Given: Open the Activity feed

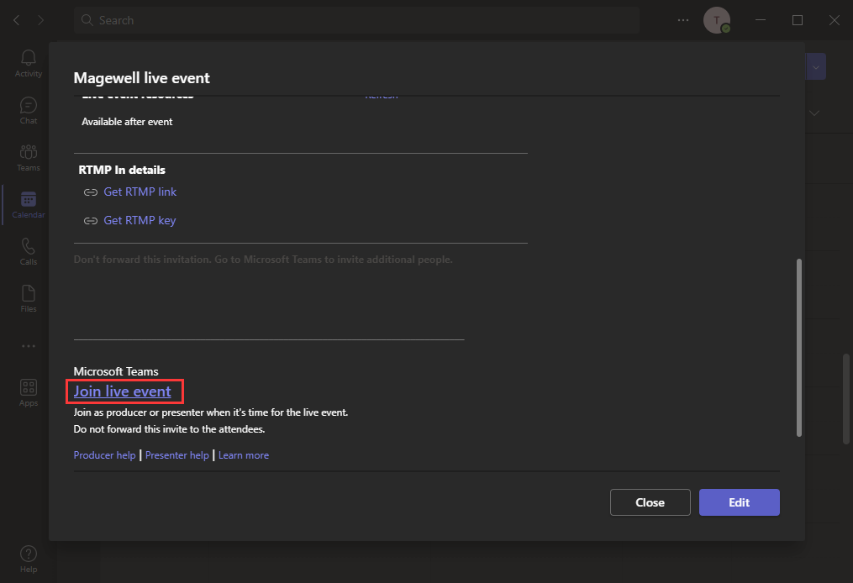Looking at the screenshot, I should pos(29,64).
